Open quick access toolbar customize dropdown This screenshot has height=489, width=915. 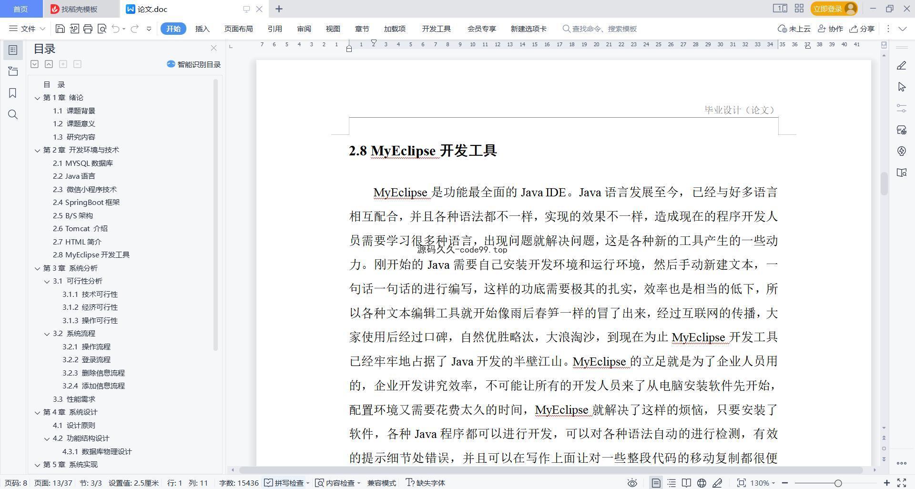click(x=149, y=29)
